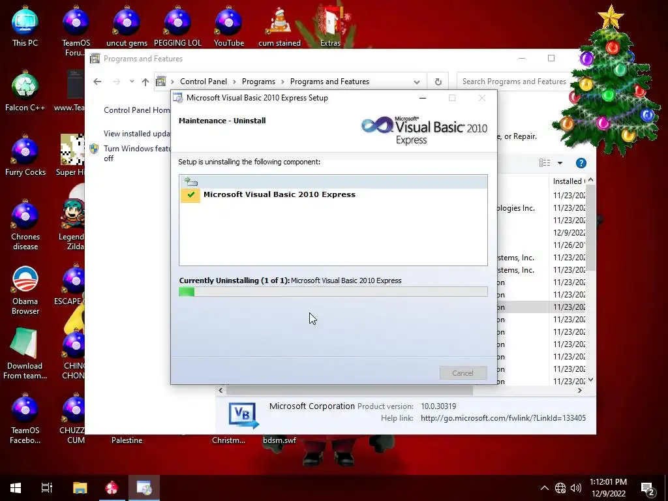The height and width of the screenshot is (501, 668).
Task: Click the change view icon in Programs and Features
Action: 545,162
